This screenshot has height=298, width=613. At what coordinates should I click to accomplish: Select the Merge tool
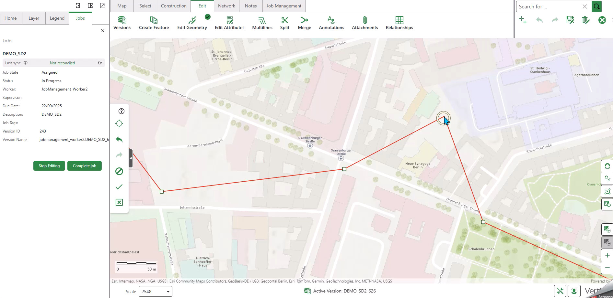[x=304, y=23]
